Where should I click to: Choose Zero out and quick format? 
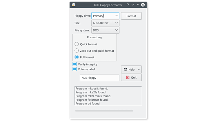[77, 51]
